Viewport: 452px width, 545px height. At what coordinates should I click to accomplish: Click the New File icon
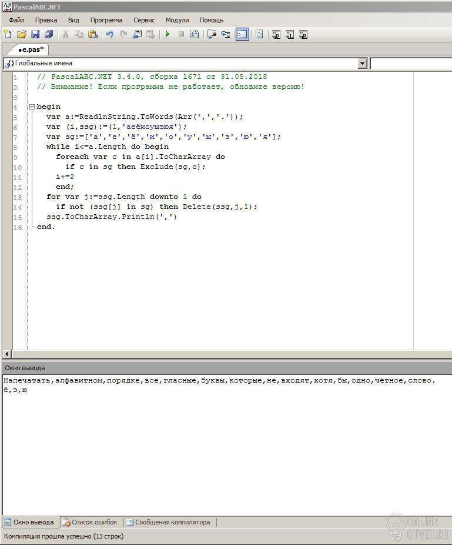(8, 35)
